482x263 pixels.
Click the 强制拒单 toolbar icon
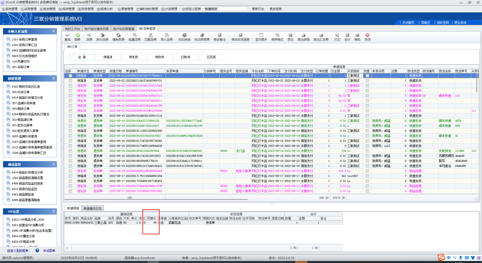pyautogui.click(x=118, y=37)
